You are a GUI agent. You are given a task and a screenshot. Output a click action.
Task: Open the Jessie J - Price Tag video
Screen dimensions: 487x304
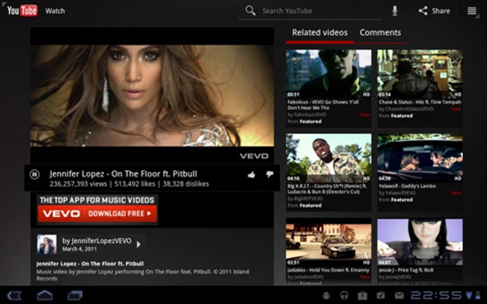[x=420, y=242]
